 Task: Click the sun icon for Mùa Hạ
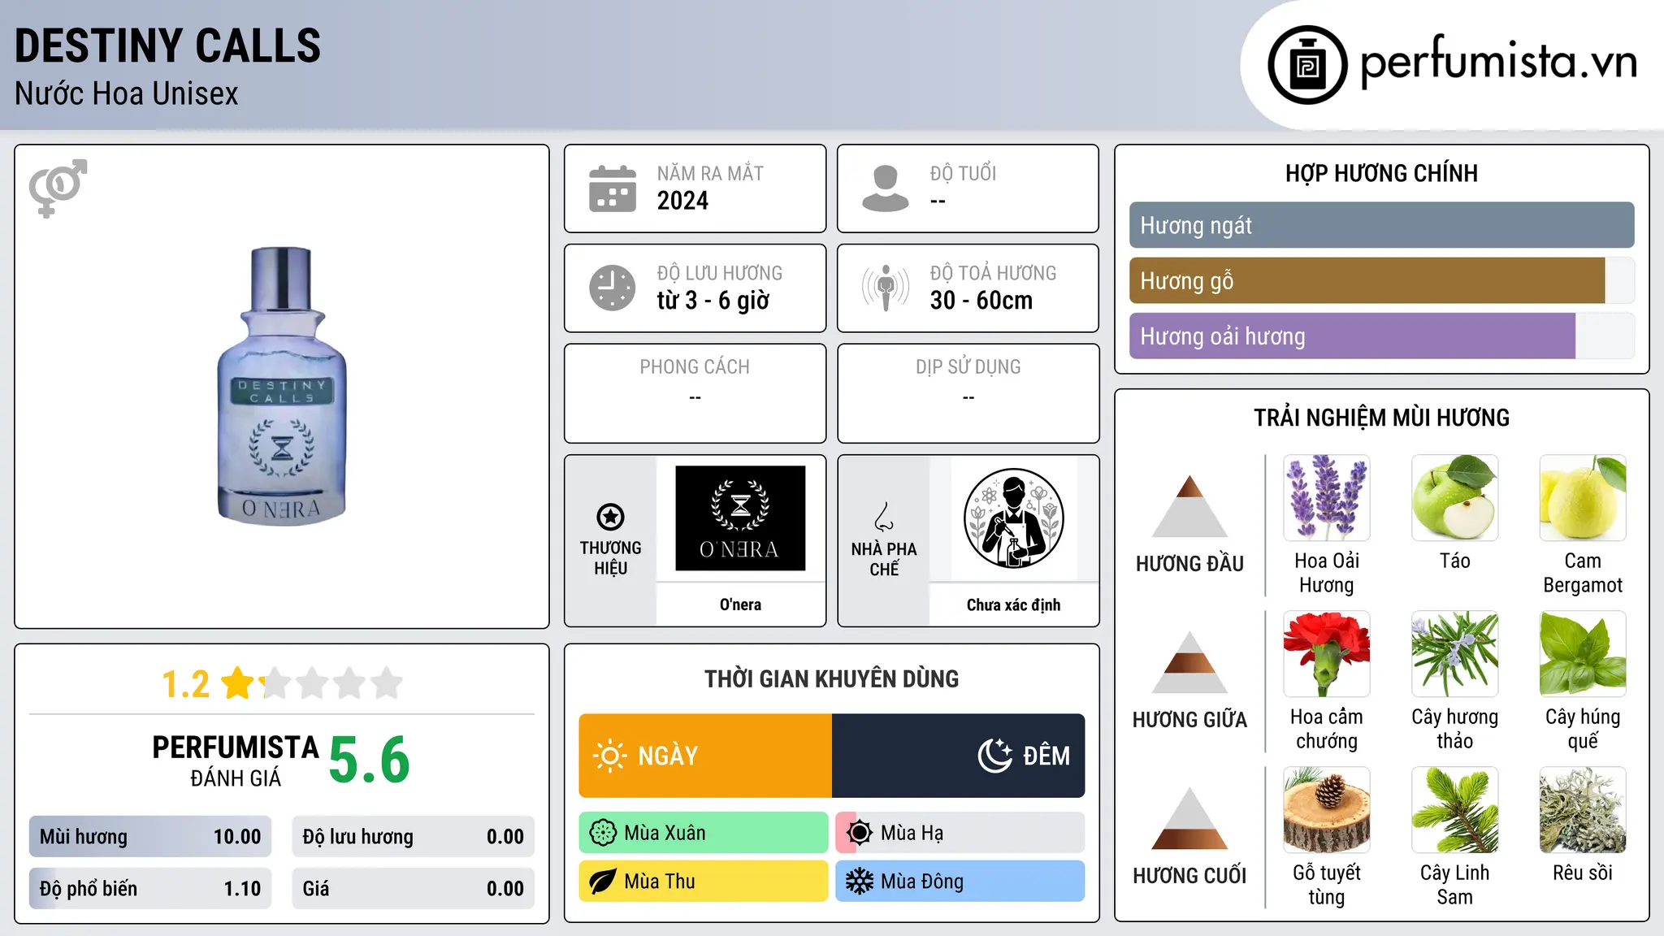pos(860,833)
